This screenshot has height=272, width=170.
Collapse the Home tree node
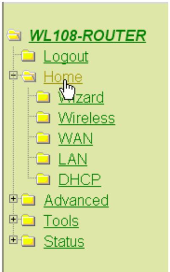(x=13, y=75)
